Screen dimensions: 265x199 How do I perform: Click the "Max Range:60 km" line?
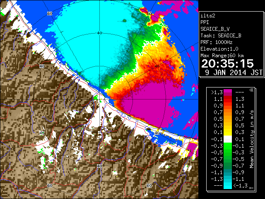click(222, 56)
